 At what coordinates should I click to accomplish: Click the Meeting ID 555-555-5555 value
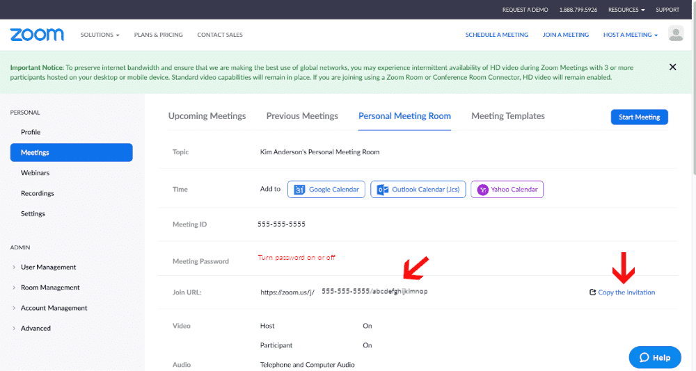(281, 224)
